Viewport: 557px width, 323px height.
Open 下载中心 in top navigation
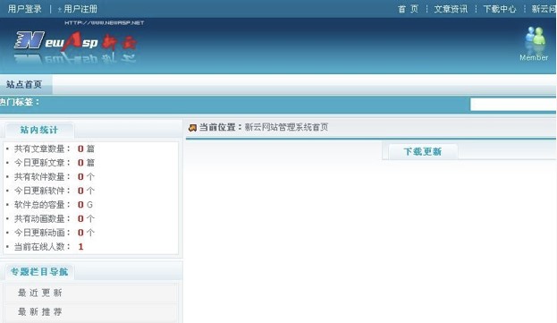coord(500,9)
